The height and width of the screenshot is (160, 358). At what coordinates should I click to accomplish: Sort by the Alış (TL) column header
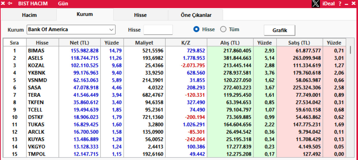pos(230,43)
